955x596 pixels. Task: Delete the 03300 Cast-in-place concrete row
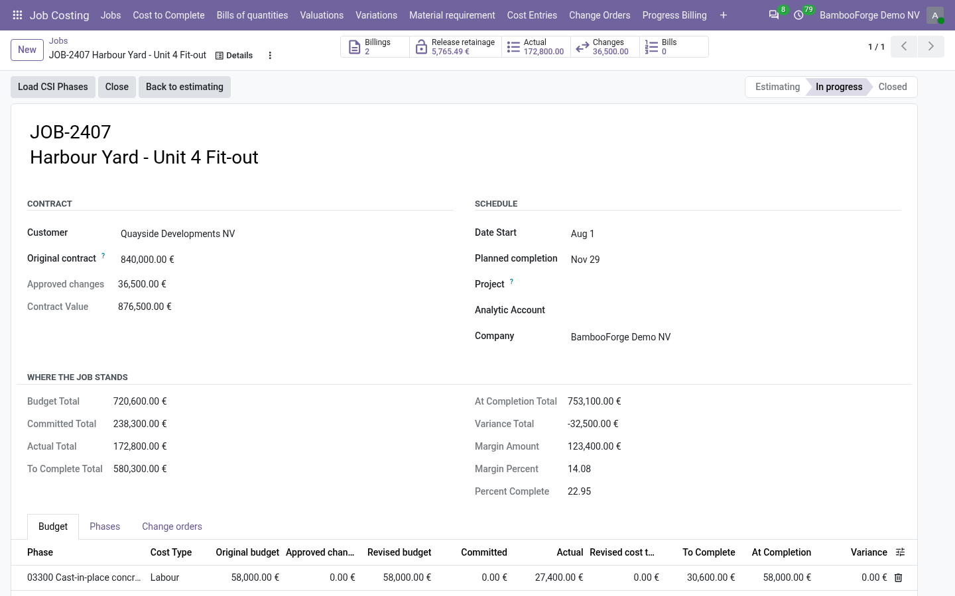tap(899, 577)
